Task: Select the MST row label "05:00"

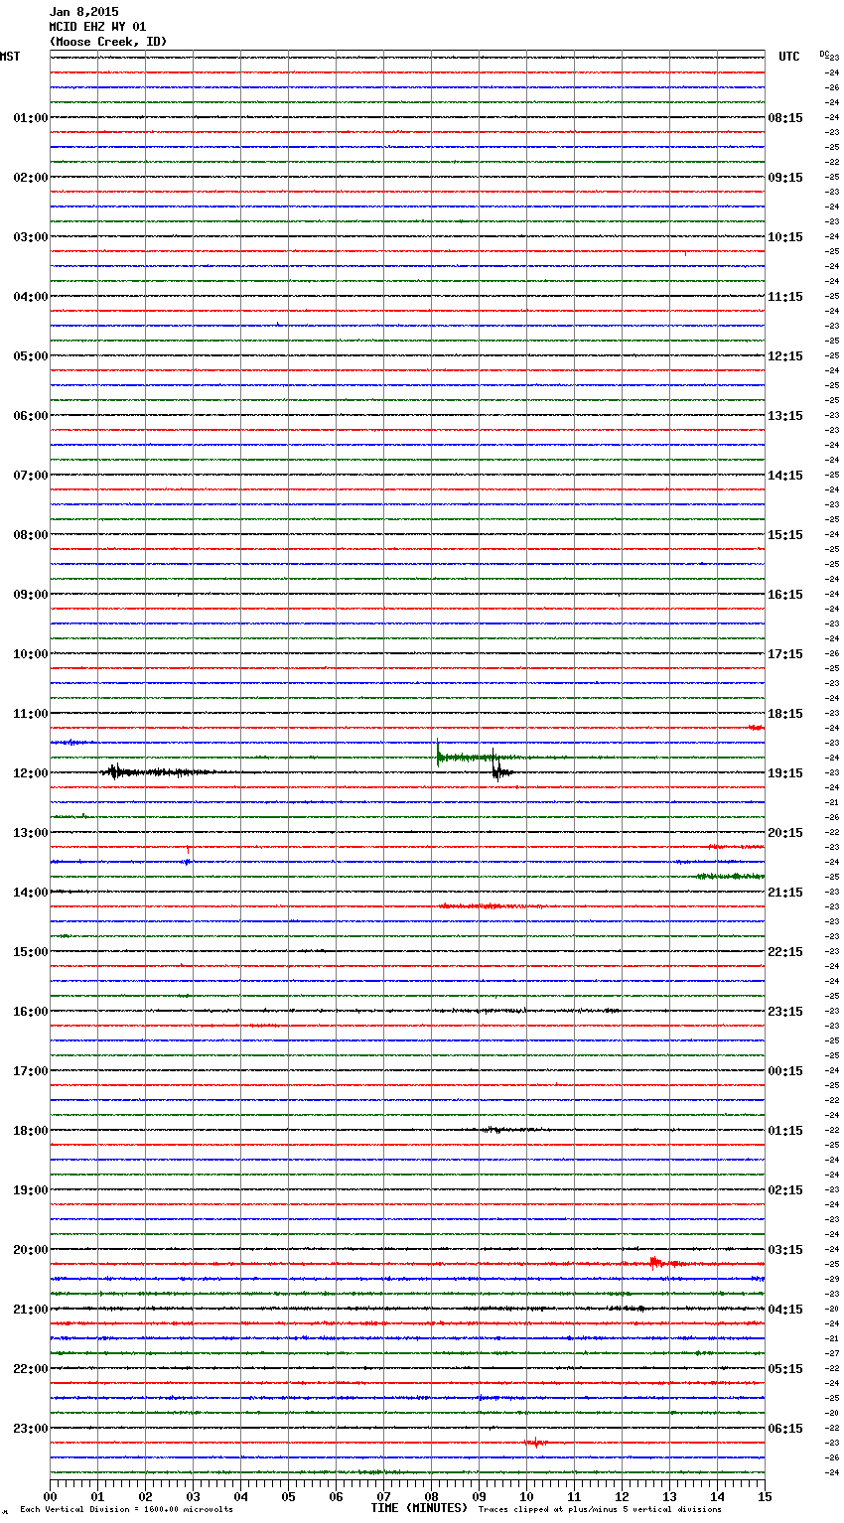Action: click(31, 356)
